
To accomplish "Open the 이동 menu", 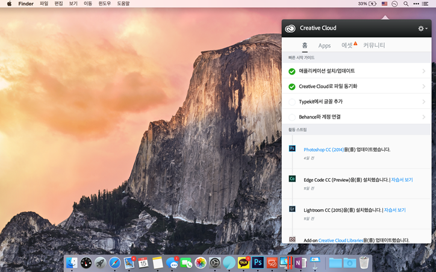I will [87, 4].
